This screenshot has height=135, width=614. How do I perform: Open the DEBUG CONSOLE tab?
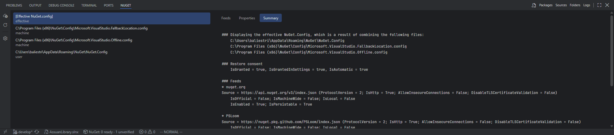point(61,5)
